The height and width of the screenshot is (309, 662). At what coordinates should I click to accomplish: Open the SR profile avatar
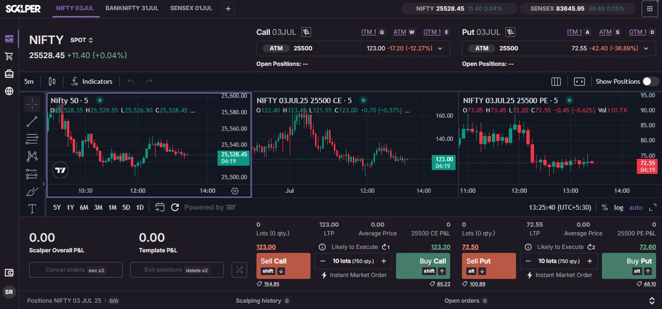click(9, 291)
